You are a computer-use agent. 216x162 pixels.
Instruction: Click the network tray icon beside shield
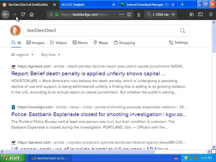tap(191, 158)
